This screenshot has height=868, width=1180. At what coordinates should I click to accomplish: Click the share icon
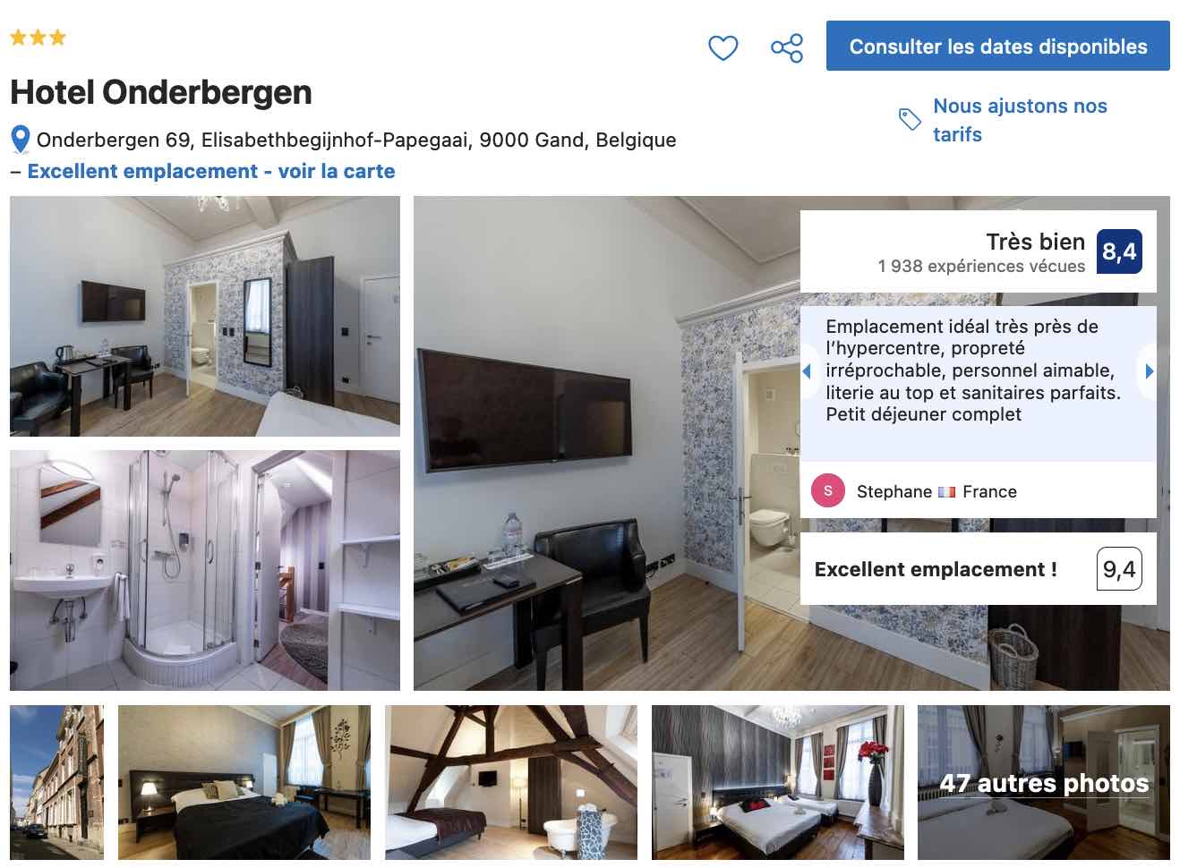[x=787, y=47]
